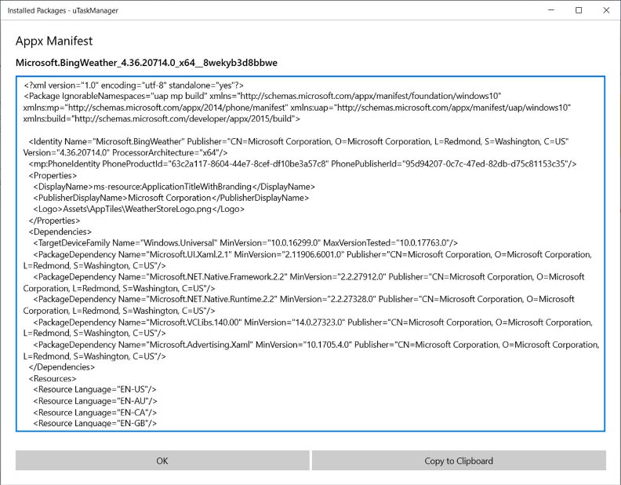Click the Logo WeatherStoreLogo.png line
The height and width of the screenshot is (485, 621).
click(x=139, y=209)
